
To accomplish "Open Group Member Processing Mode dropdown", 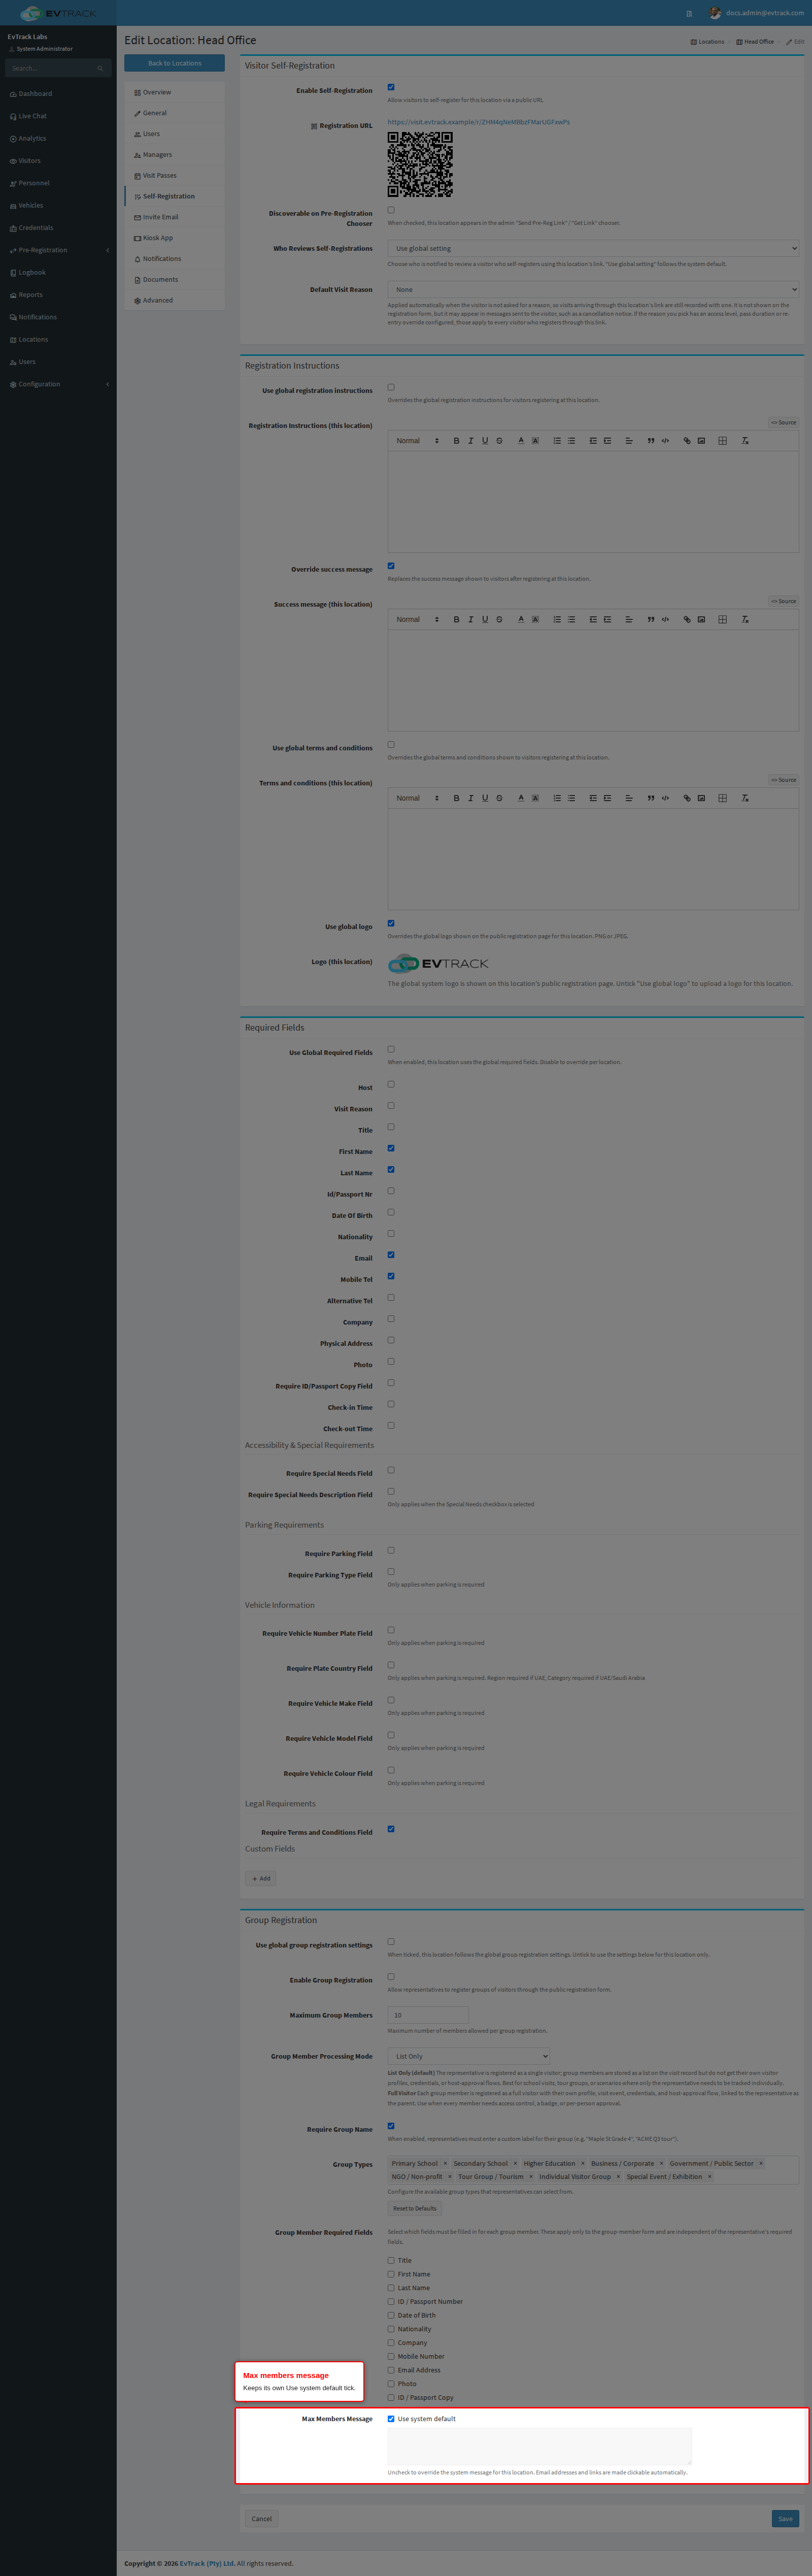I will [469, 2056].
